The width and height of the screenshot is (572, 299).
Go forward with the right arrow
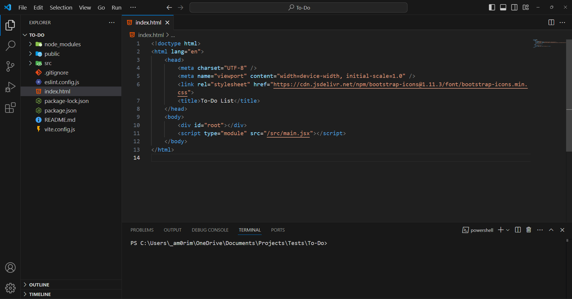pyautogui.click(x=181, y=7)
